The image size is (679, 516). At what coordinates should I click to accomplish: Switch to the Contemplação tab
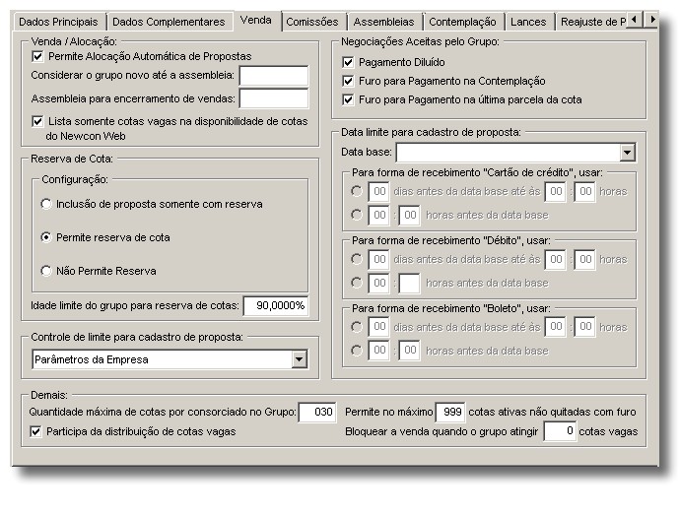[x=462, y=22]
